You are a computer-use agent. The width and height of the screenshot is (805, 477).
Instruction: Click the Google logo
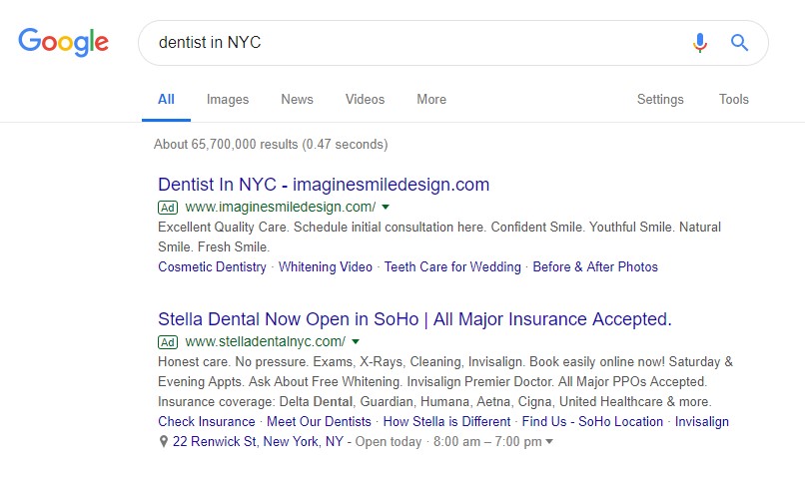(63, 42)
